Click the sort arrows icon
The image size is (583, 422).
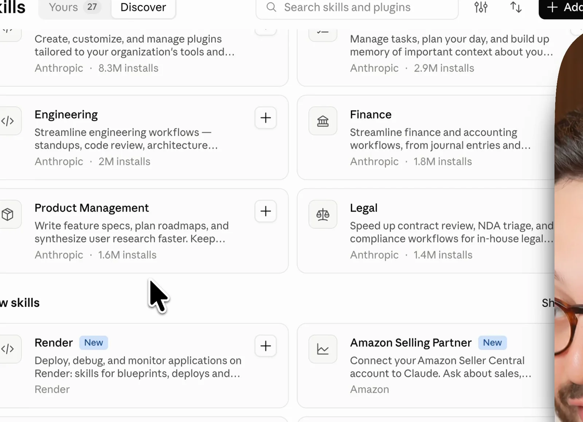pos(516,7)
